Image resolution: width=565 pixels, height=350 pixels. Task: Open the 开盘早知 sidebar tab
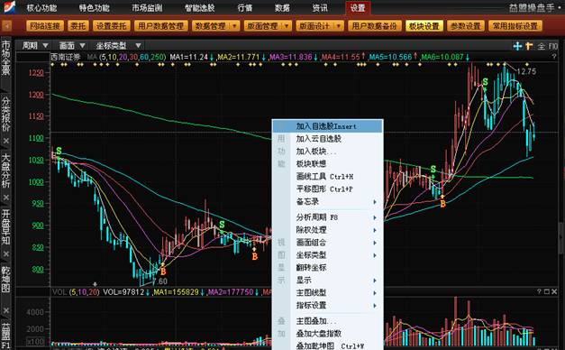(x=6, y=227)
